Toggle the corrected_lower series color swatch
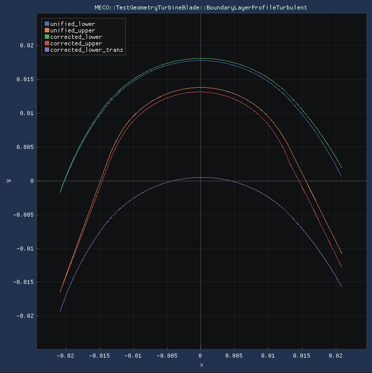Screen dimensions: 372x373 coord(47,37)
